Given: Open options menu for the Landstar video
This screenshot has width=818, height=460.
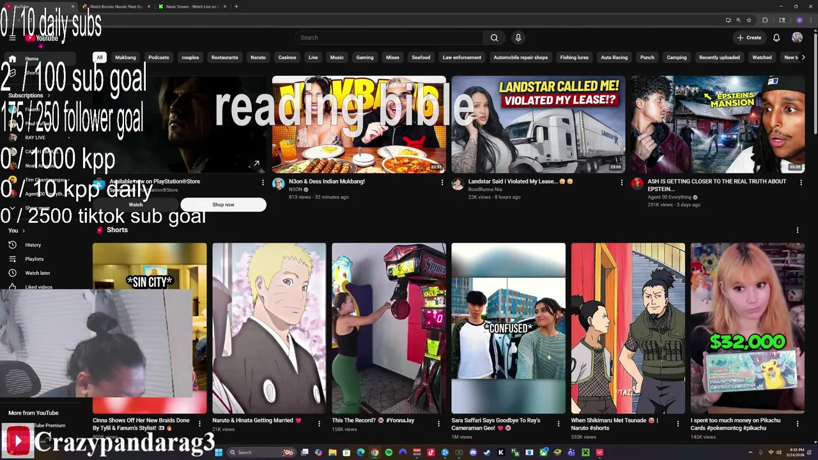Looking at the screenshot, I should [x=622, y=182].
